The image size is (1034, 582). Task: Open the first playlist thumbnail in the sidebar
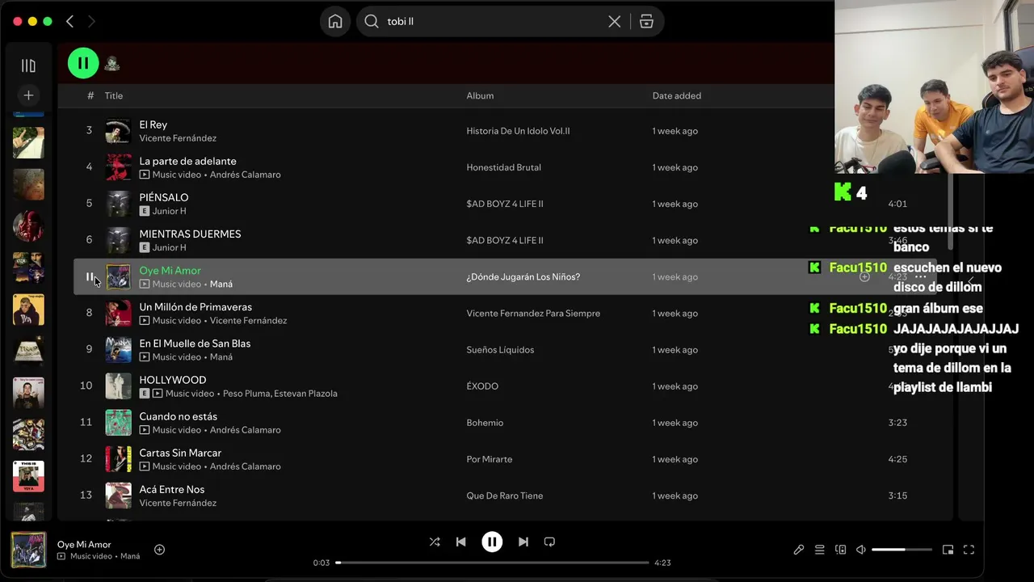coord(28,143)
